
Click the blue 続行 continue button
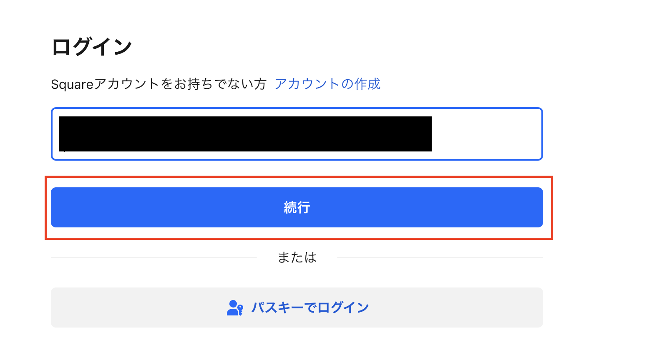(297, 207)
